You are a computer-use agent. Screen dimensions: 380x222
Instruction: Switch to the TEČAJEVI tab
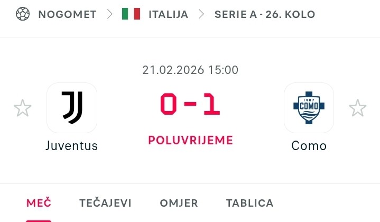click(x=105, y=203)
